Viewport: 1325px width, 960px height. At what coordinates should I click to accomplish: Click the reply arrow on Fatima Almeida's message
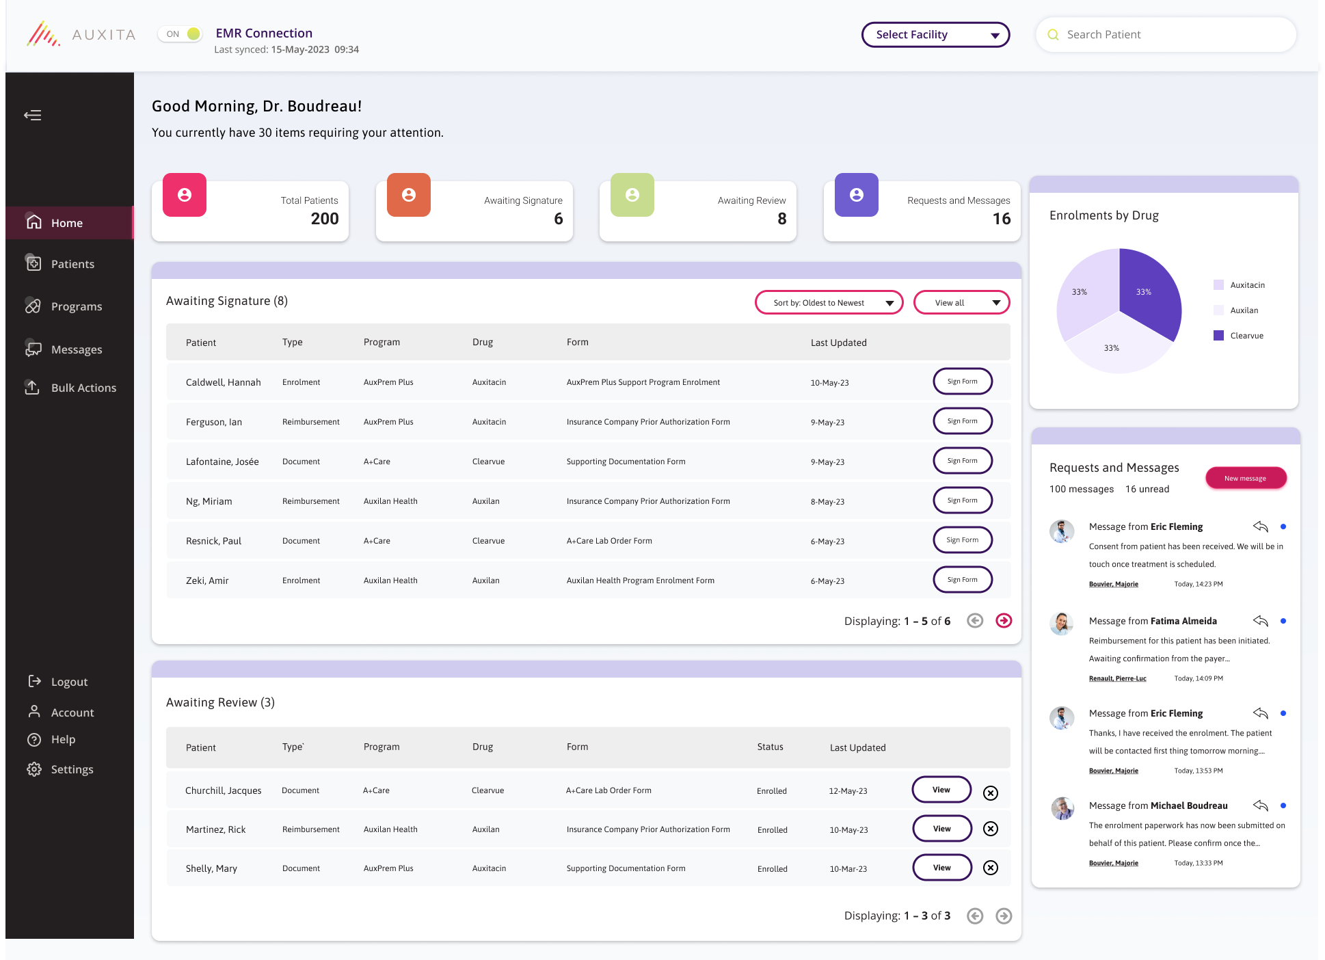tap(1260, 621)
